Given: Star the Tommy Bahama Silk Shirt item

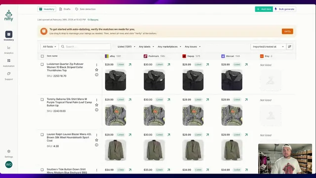Looking at the screenshot, I should click(x=97, y=105).
